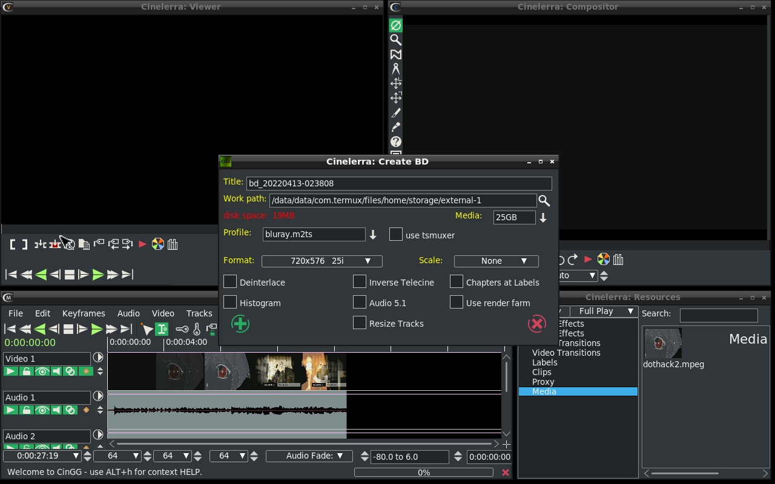The image size is (775, 484).
Task: Select the eyedropper tool in Compositor
Action: pos(395,127)
